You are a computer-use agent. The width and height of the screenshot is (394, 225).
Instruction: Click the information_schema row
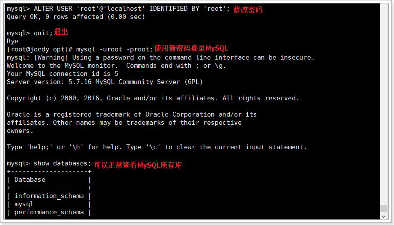49,196
